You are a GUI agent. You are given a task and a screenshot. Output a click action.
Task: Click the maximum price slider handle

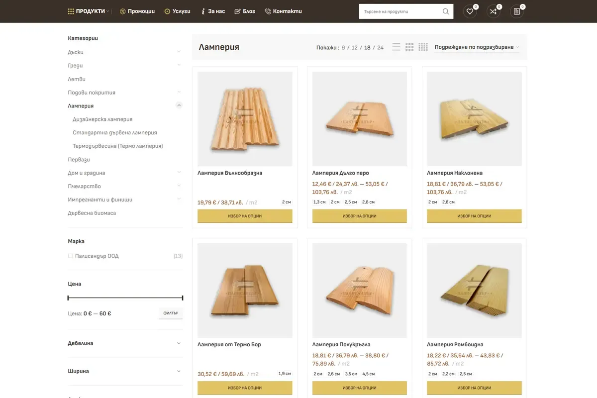[183, 298]
